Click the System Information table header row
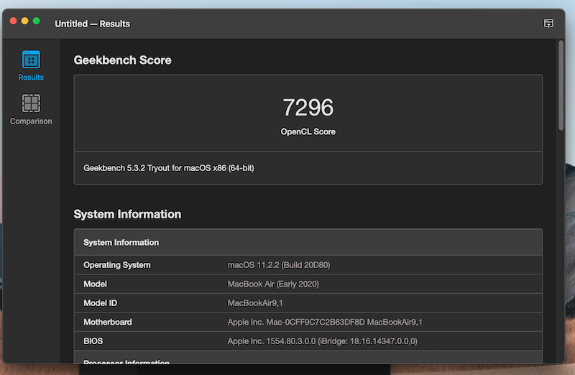 [x=308, y=242]
